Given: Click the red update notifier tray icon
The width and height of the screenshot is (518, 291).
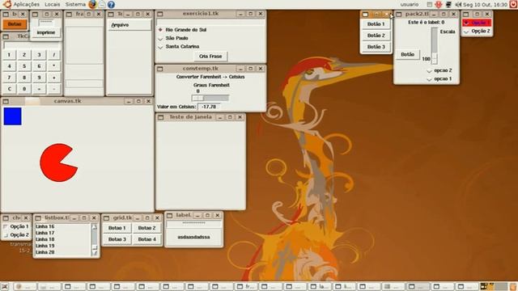Looking at the screenshot, I should click(439, 5).
